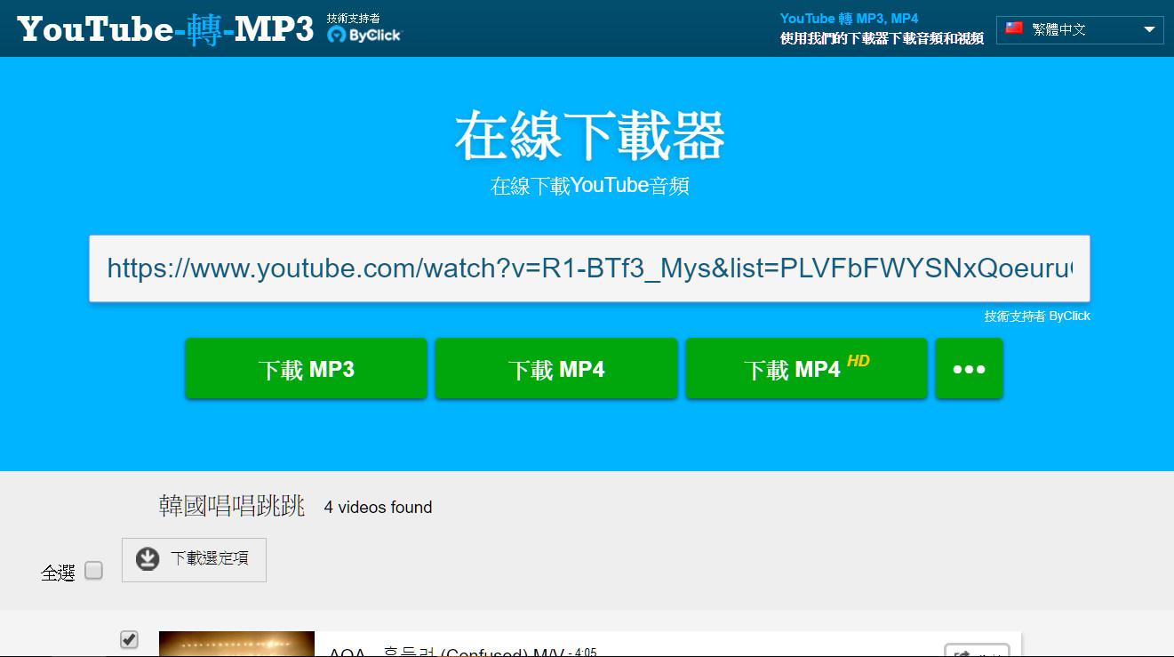
Task: Focus the YouTube URL input field
Action: tap(589, 268)
